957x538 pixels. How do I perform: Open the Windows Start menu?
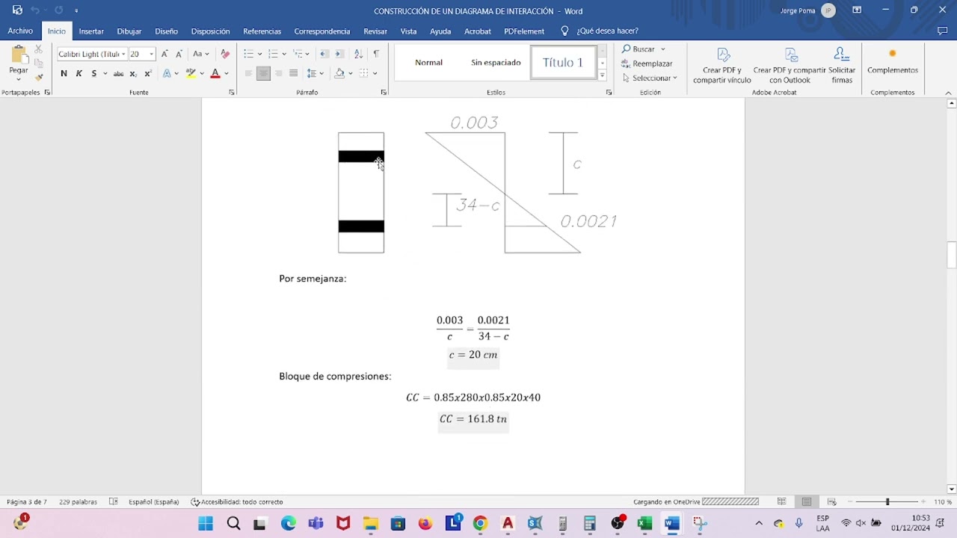tap(206, 524)
